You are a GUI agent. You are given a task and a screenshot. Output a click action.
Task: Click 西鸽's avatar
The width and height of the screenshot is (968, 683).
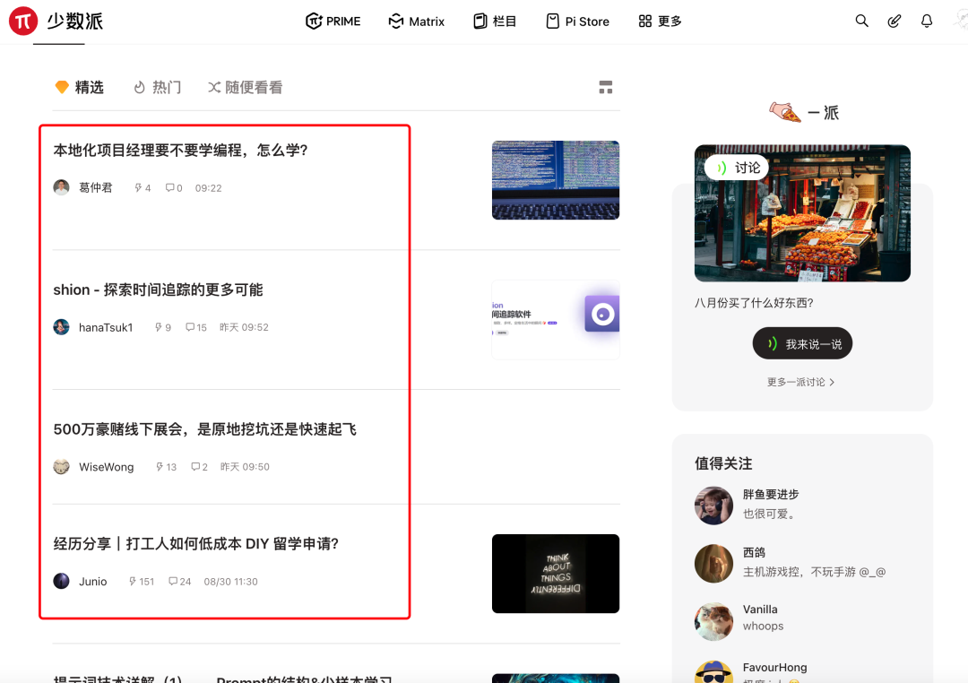pyautogui.click(x=713, y=563)
